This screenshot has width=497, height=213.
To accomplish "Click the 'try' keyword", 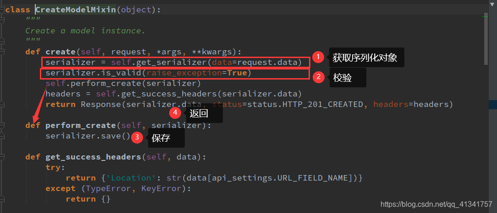I will click(x=53, y=167).
